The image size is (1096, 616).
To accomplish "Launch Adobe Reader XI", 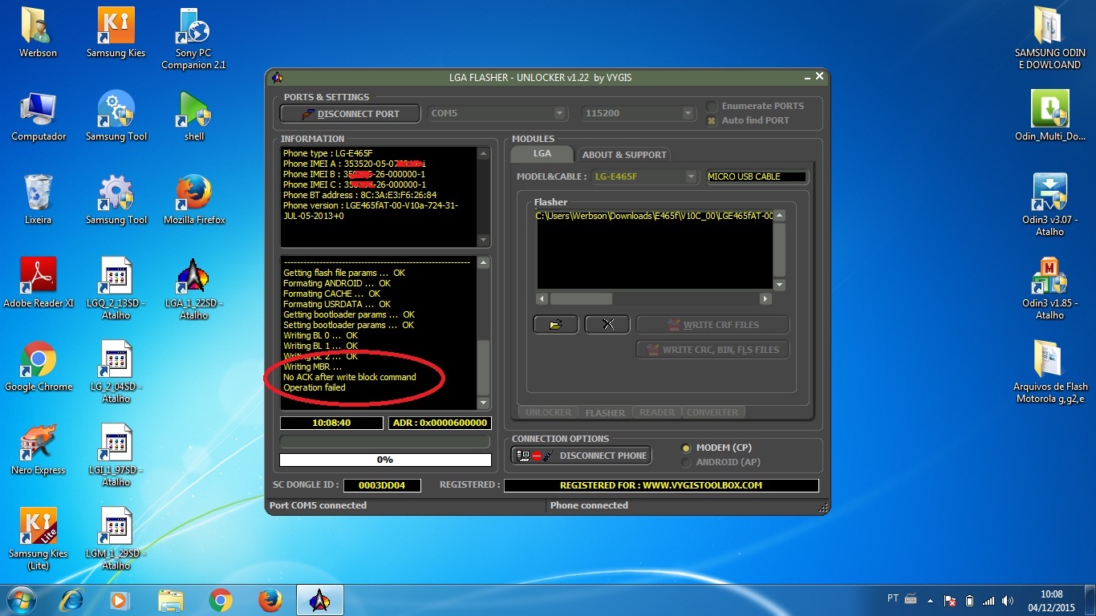I will point(38,282).
